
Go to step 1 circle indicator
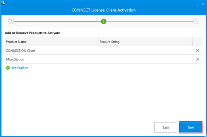(x=11, y=22)
